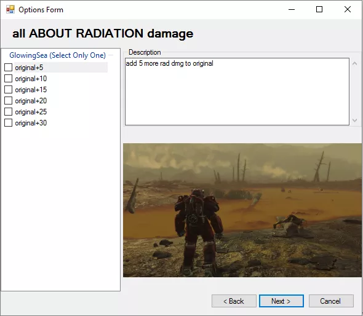Enable the original+10 option
Image resolution: width=363 pixels, height=316 pixels.
pyautogui.click(x=9, y=79)
